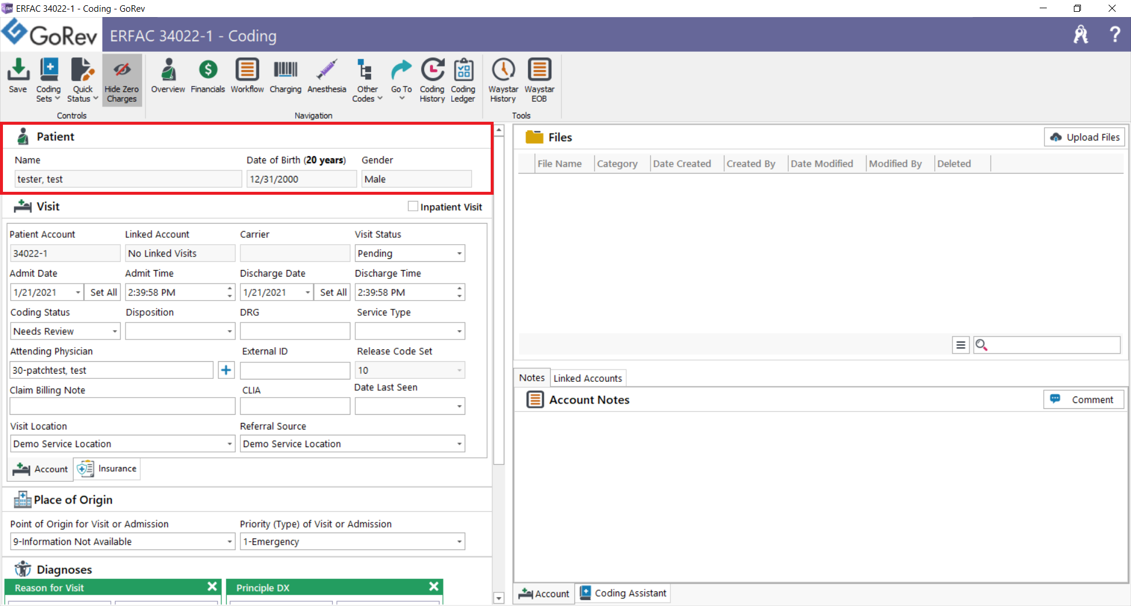Open the Coding Sets menu
This screenshot has width=1131, height=606.
[x=48, y=80]
